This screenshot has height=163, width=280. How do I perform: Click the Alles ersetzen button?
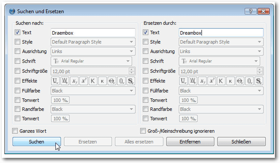[x=139, y=142]
